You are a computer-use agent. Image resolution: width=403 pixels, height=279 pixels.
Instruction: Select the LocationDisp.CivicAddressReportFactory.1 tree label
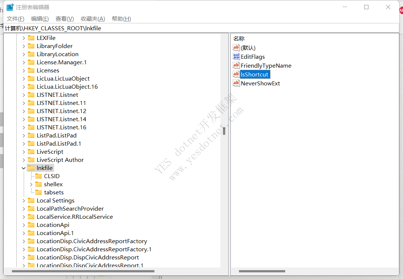tap(94, 249)
